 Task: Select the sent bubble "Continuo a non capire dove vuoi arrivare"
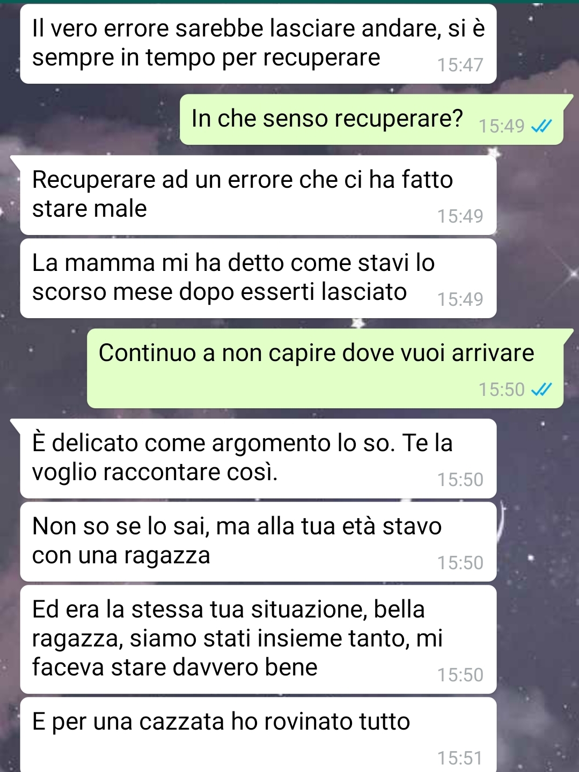[325, 369]
